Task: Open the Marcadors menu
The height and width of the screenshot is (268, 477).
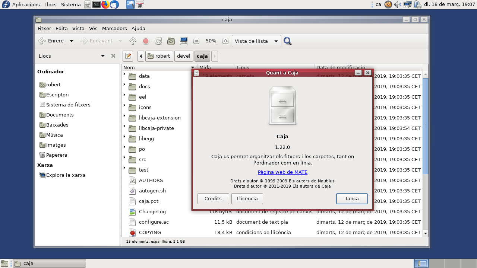Action: click(114, 28)
